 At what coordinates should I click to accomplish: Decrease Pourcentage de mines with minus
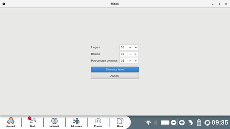point(130,61)
